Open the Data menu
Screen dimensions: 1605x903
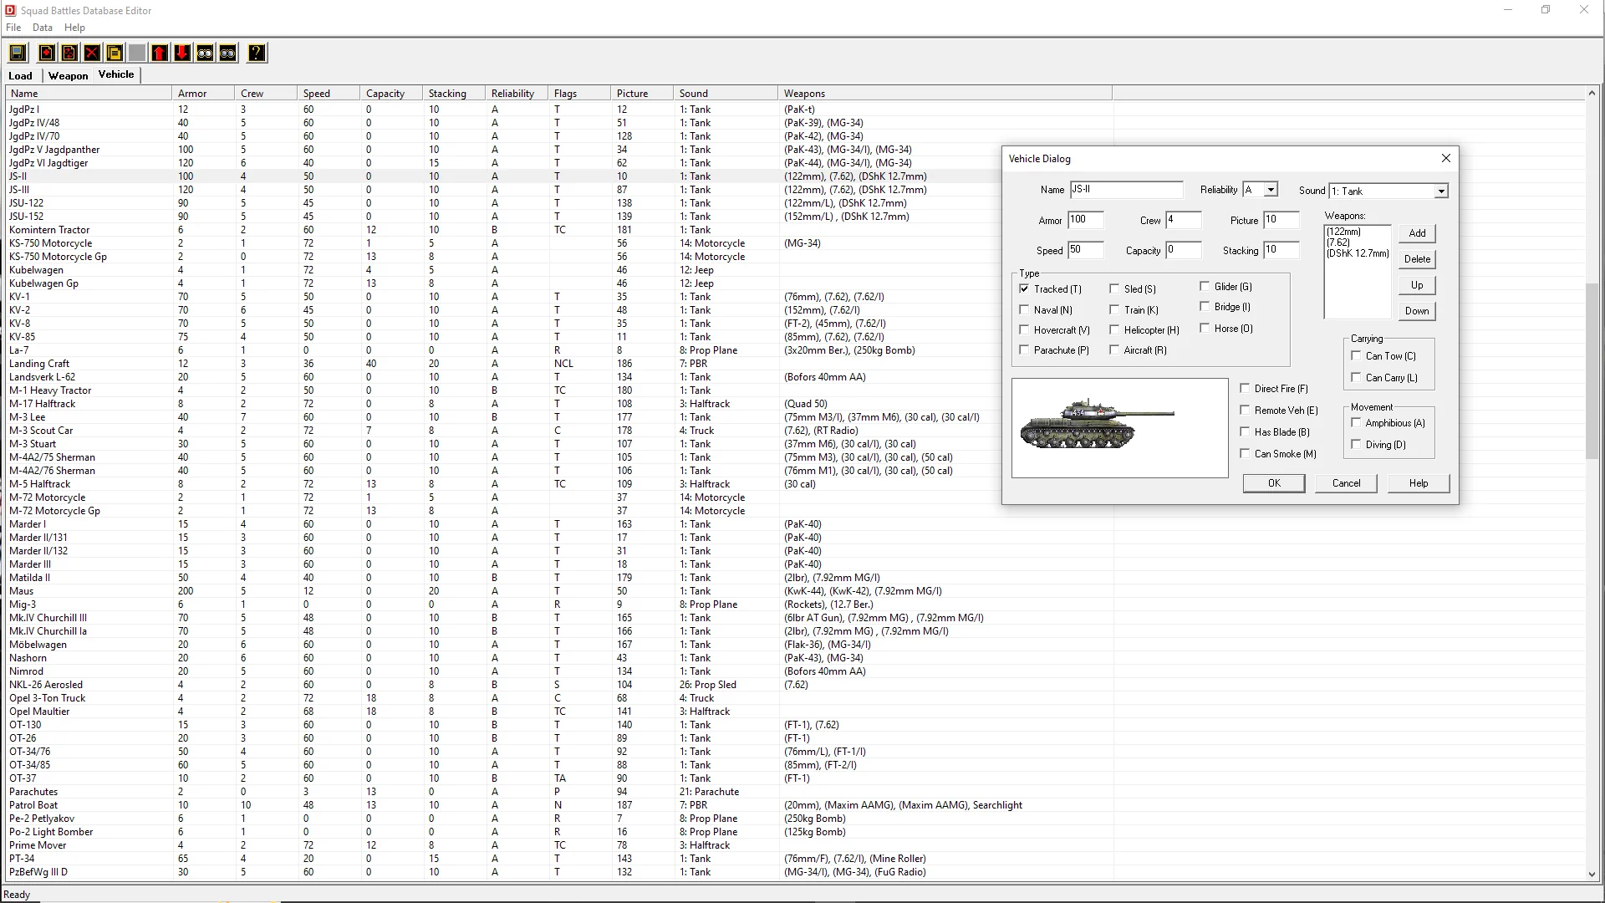pos(42,28)
